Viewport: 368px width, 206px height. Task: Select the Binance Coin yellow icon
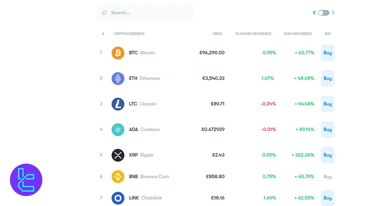[118, 176]
